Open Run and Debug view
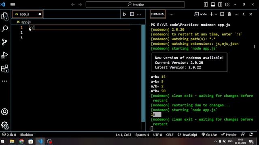Image resolution: width=259 pixels, height=145 pixels. click(x=4, y=55)
